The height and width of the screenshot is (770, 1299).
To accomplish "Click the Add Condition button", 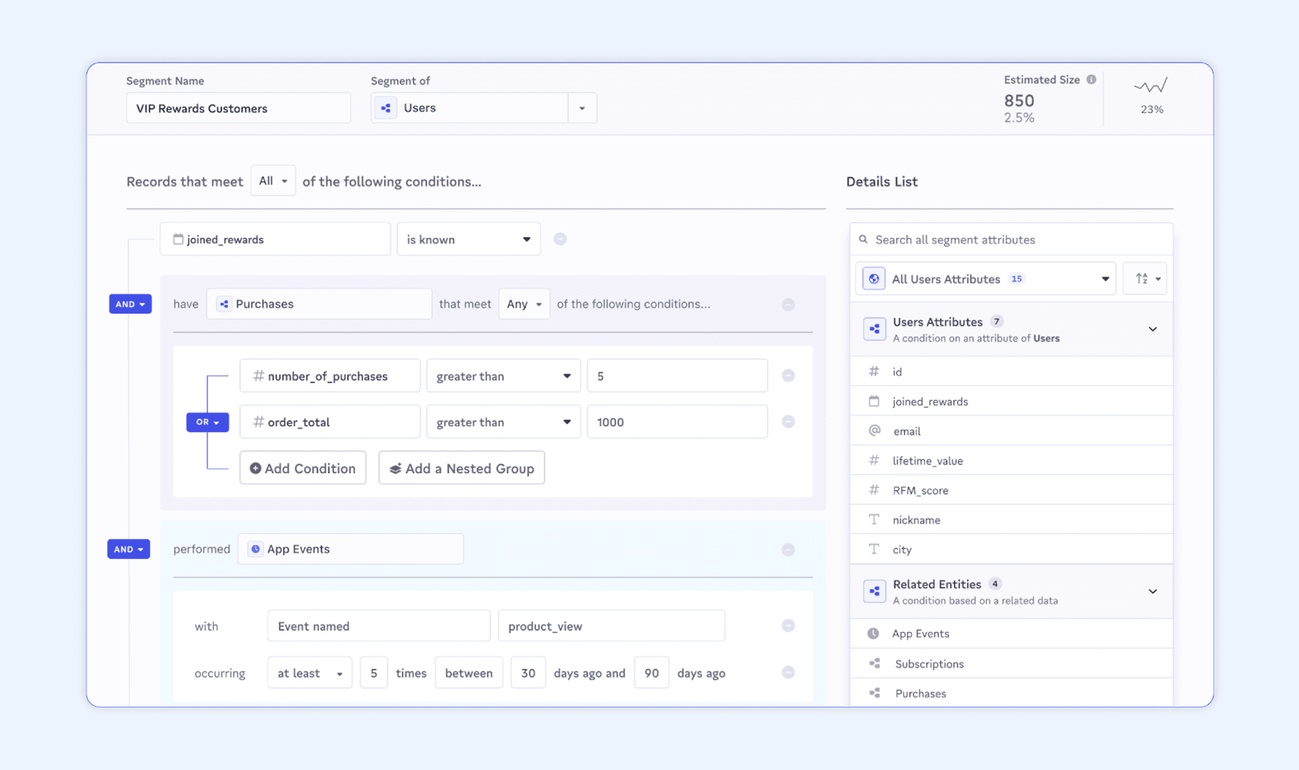I will 302,468.
